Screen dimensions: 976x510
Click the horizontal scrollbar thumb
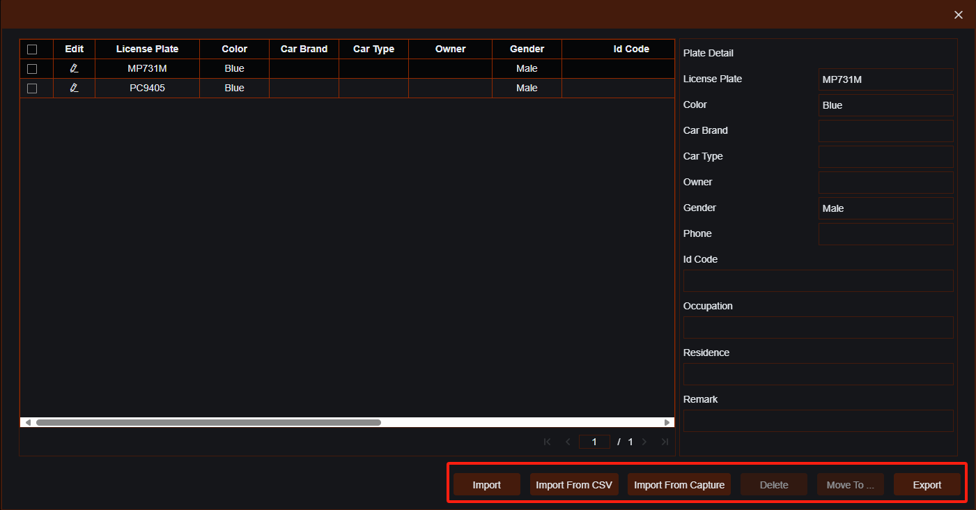pyautogui.click(x=208, y=422)
